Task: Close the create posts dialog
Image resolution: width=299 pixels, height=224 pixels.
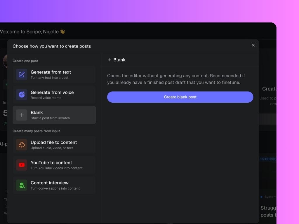Action: point(253,45)
